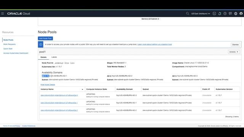Click the Subnet column header

[x=146, y=89]
